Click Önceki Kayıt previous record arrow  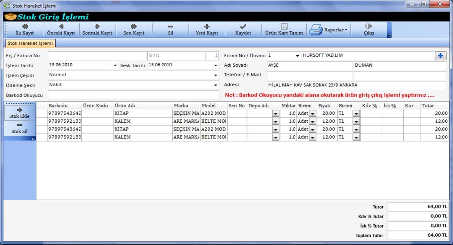tap(61, 30)
